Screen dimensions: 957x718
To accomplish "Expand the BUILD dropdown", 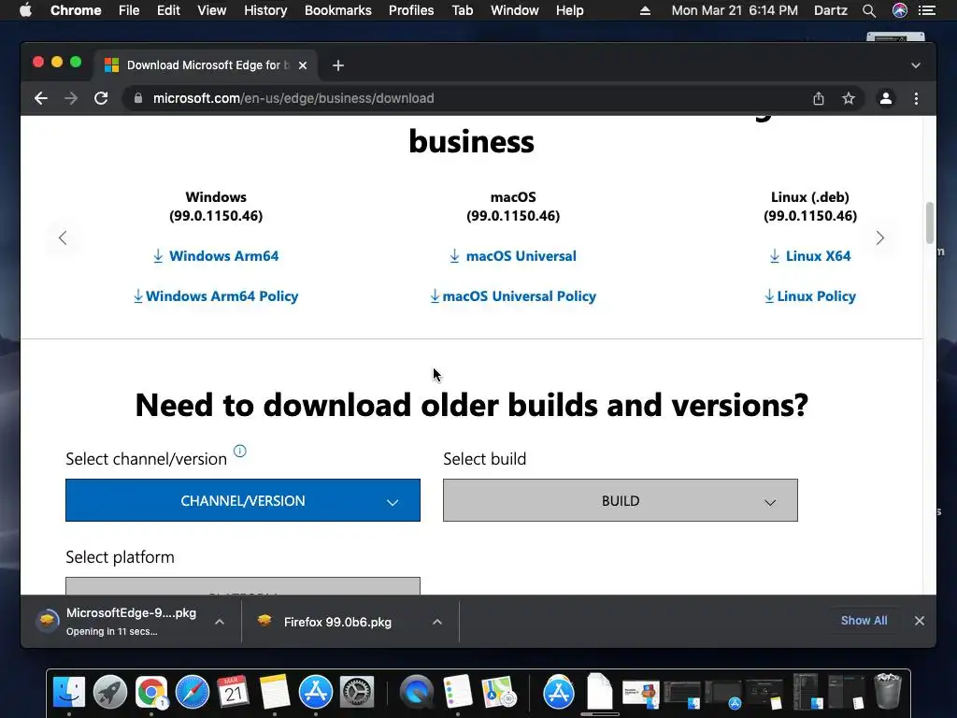I will click(x=621, y=501).
